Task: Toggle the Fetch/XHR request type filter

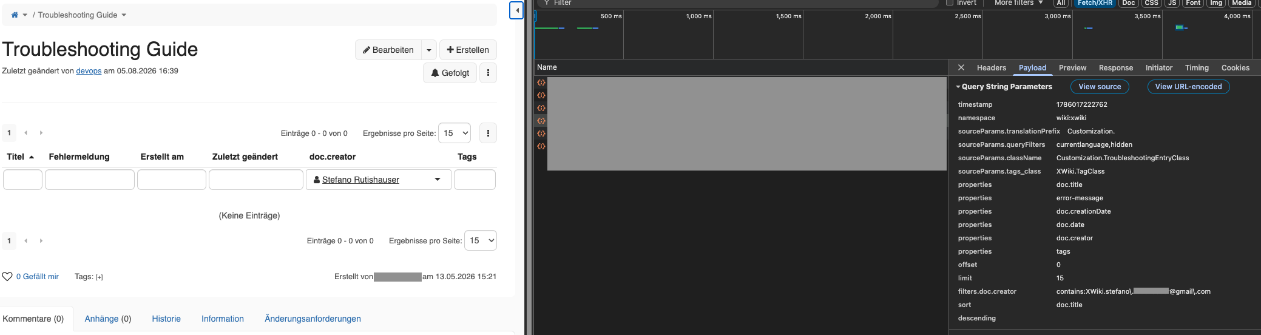Action: point(1095,3)
